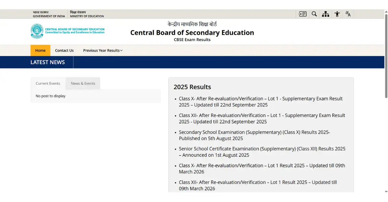This screenshot has width=388, height=202.
Task: Switch to the News & Events tab
Action: pos(83,83)
